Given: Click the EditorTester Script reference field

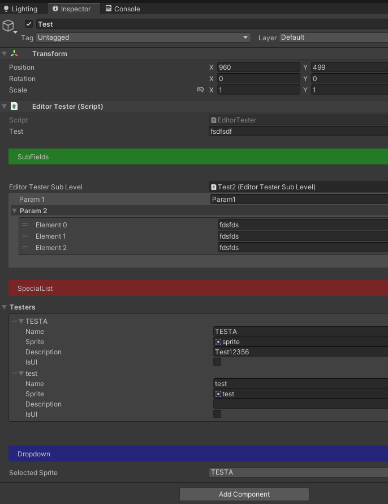Looking at the screenshot, I should [298, 120].
